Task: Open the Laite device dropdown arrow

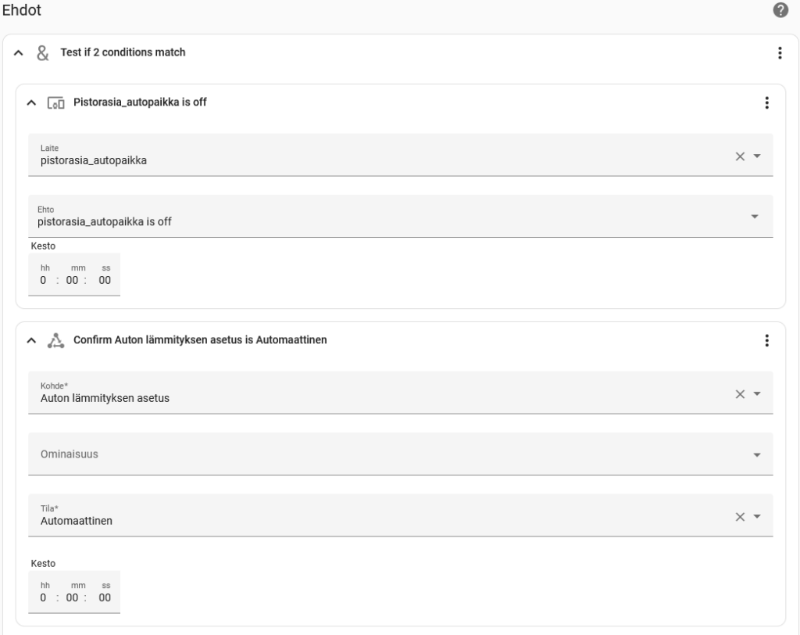Action: click(x=757, y=156)
